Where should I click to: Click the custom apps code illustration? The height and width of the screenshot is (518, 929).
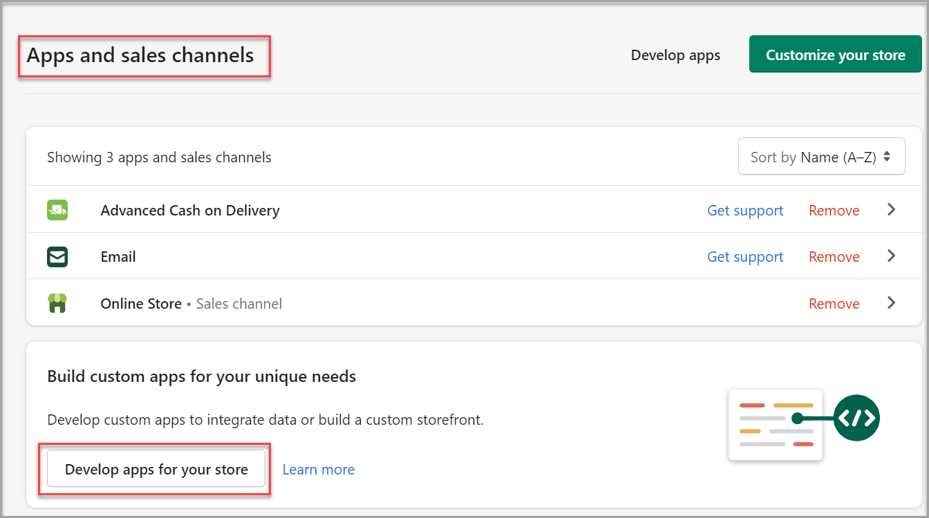pyautogui.click(x=803, y=422)
